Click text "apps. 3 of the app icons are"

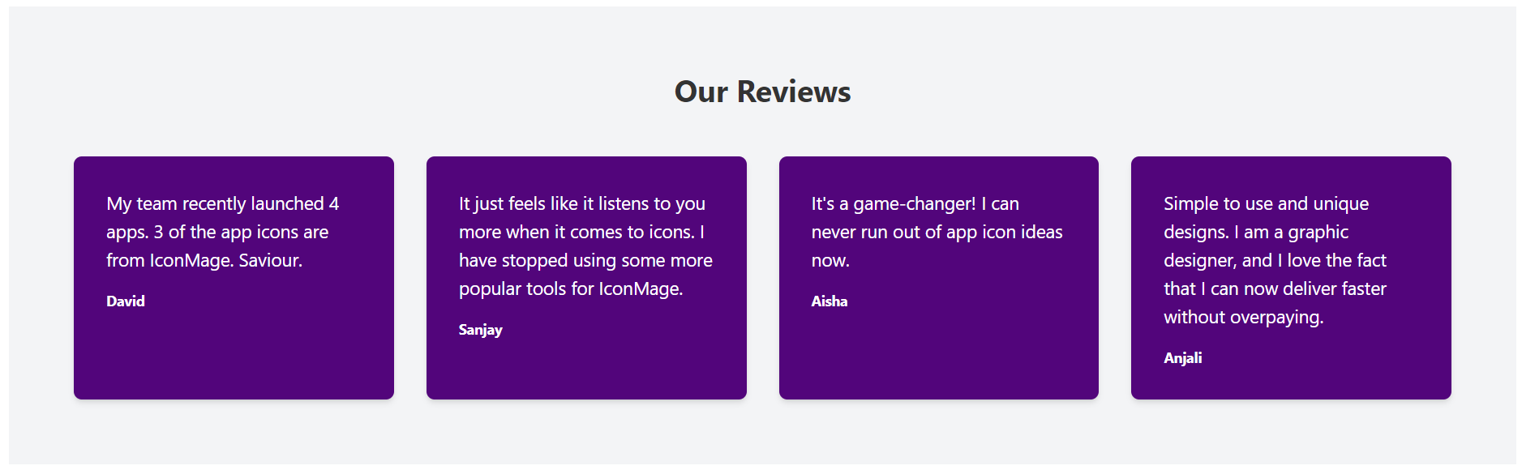[x=217, y=232]
